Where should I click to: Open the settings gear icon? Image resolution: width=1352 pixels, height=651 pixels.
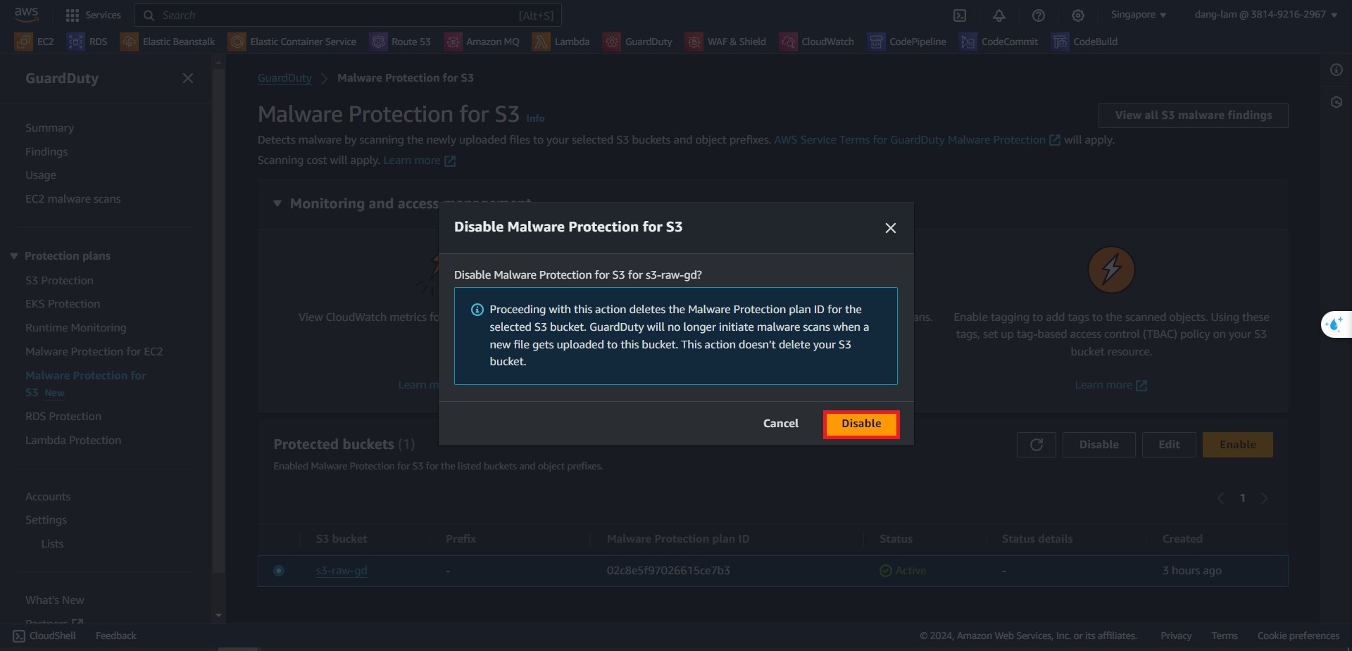[1077, 15]
